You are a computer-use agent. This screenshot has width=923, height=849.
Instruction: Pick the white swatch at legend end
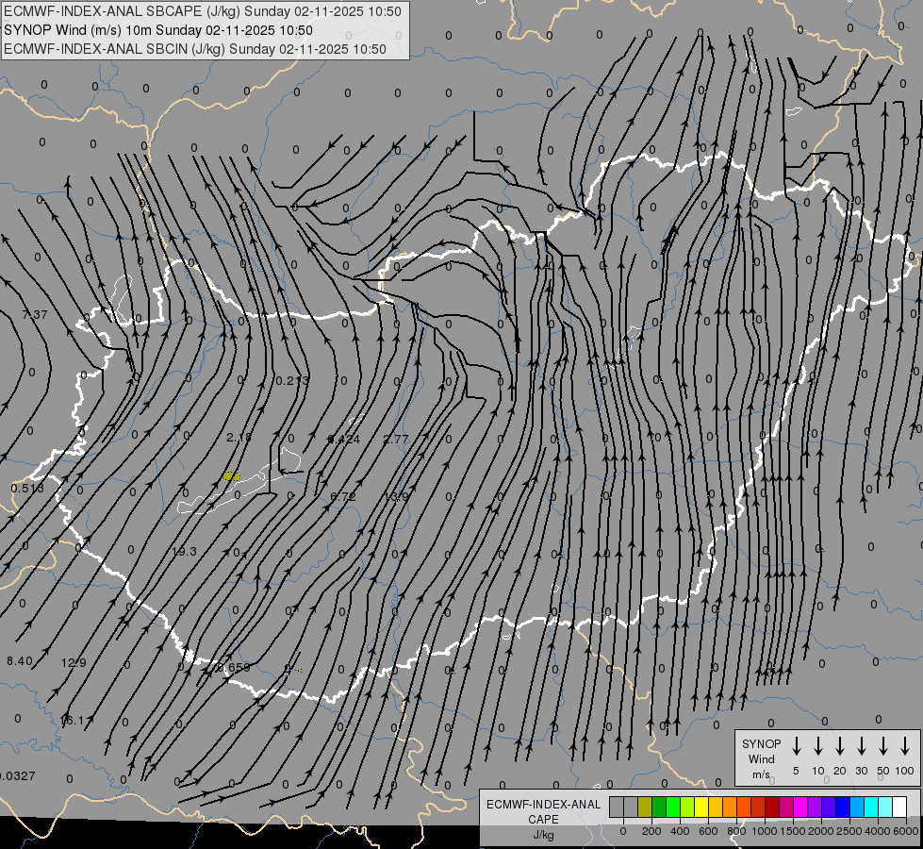click(899, 807)
